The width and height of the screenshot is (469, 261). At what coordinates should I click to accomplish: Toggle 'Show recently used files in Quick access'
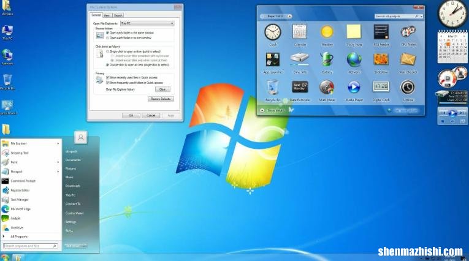click(x=108, y=77)
